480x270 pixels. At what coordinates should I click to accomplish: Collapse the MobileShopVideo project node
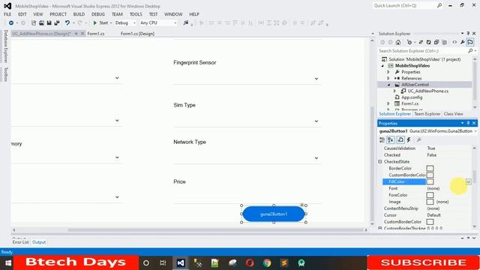(382, 66)
